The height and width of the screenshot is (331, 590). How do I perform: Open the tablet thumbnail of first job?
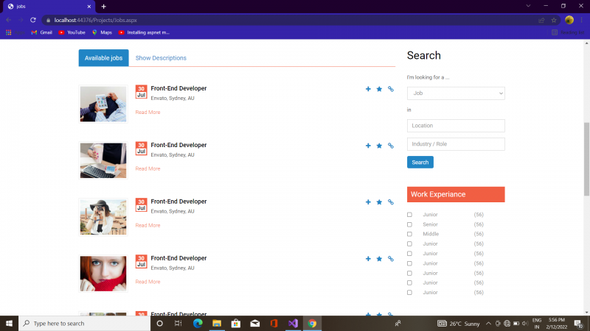pyautogui.click(x=103, y=104)
